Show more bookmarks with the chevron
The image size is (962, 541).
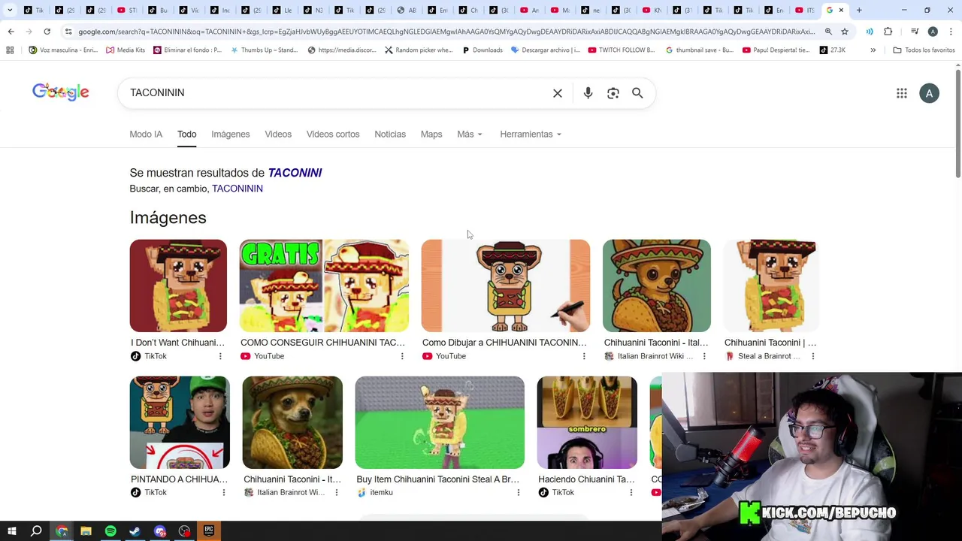[x=873, y=50]
